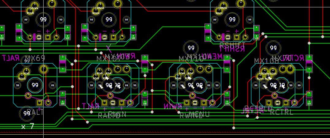Select the gray MX69 reference label
Screen dimensions: 330x138
click(x=35, y=58)
